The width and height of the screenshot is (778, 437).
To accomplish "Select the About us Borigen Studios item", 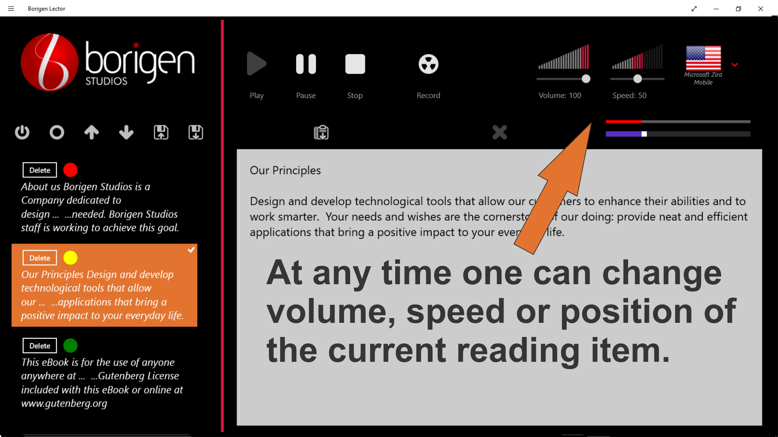I will pos(100,207).
